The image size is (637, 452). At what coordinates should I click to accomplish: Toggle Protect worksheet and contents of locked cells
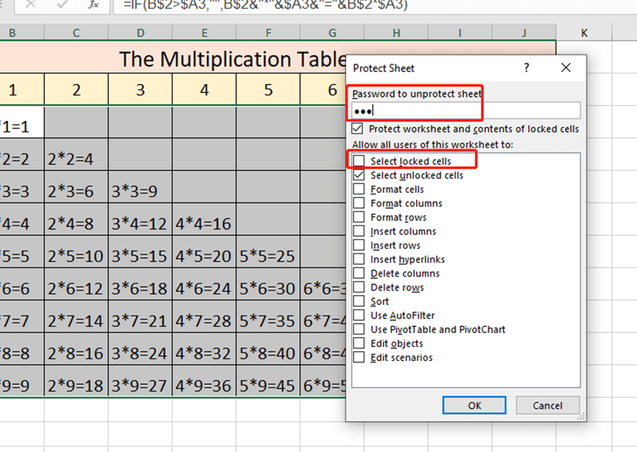357,129
